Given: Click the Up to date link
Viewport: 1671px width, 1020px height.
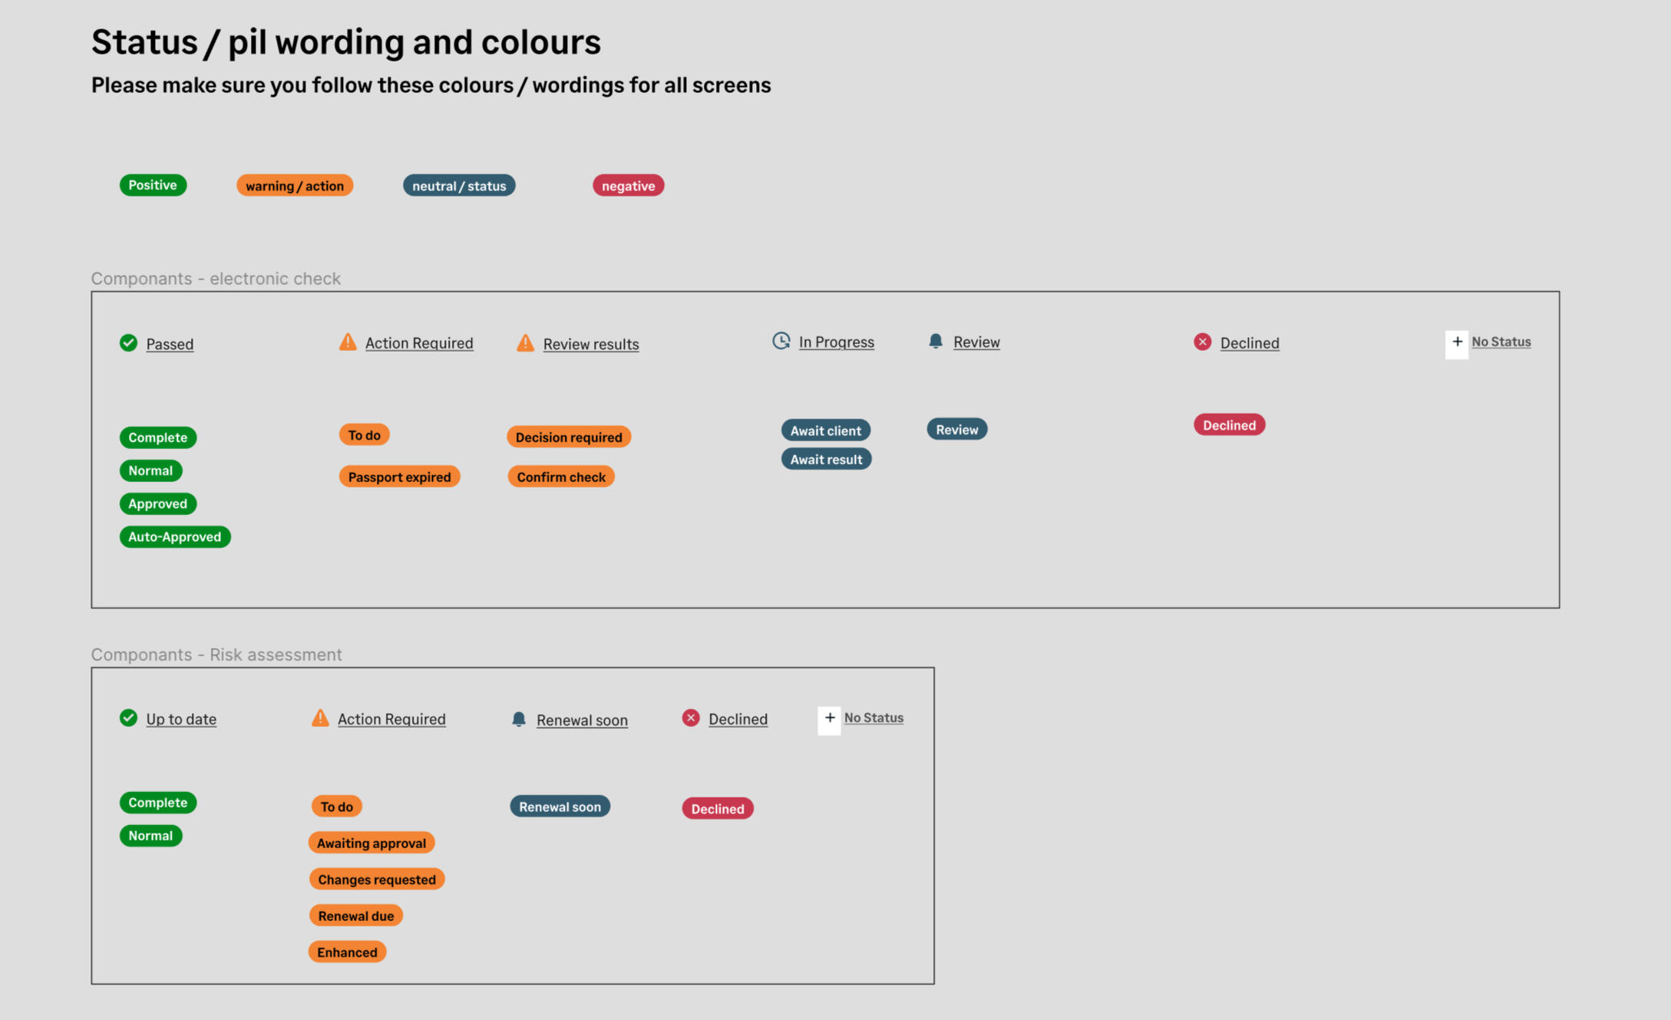Looking at the screenshot, I should 181,719.
